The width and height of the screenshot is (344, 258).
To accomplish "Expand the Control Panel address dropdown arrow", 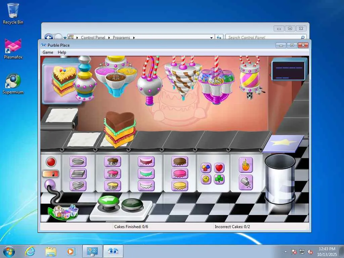I will (211, 38).
